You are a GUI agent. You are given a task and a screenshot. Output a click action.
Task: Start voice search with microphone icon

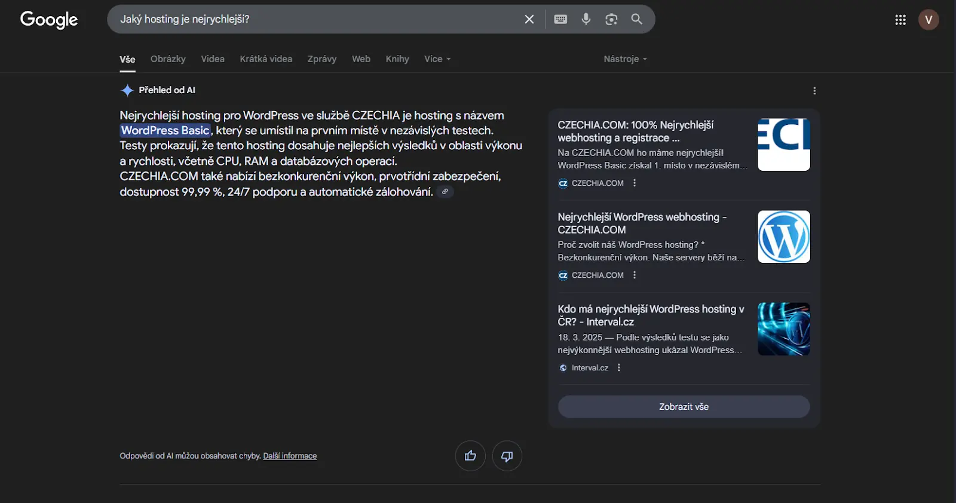586,19
